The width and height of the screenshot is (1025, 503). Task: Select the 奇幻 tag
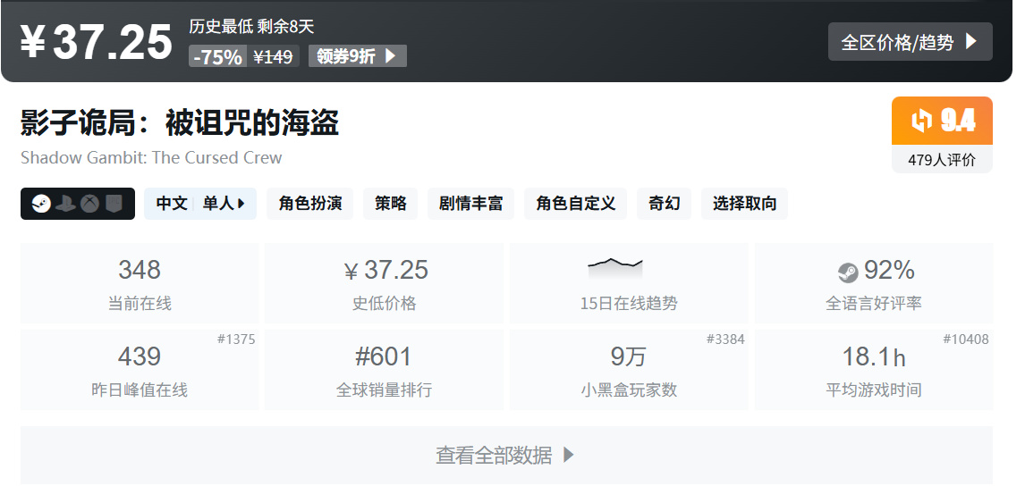664,204
